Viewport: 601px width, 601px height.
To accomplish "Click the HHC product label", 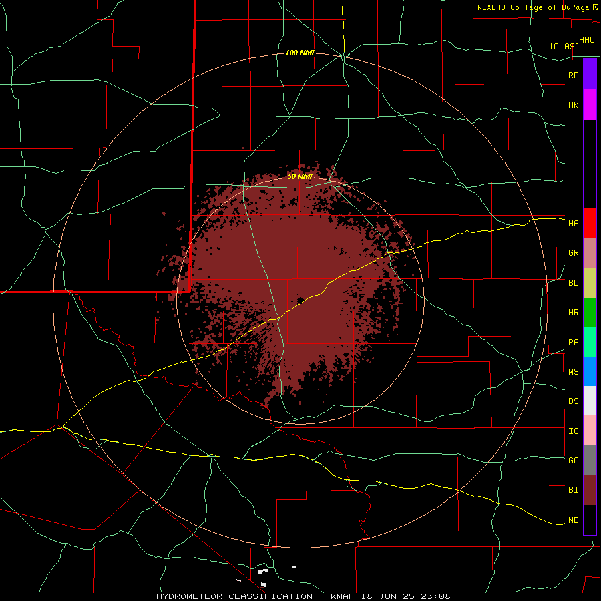I will (586, 40).
